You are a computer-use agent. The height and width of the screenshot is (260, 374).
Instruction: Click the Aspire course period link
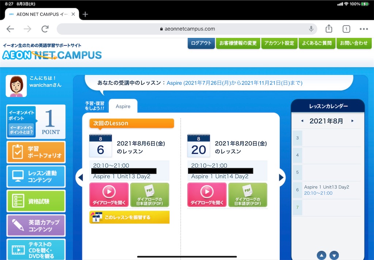click(234, 83)
